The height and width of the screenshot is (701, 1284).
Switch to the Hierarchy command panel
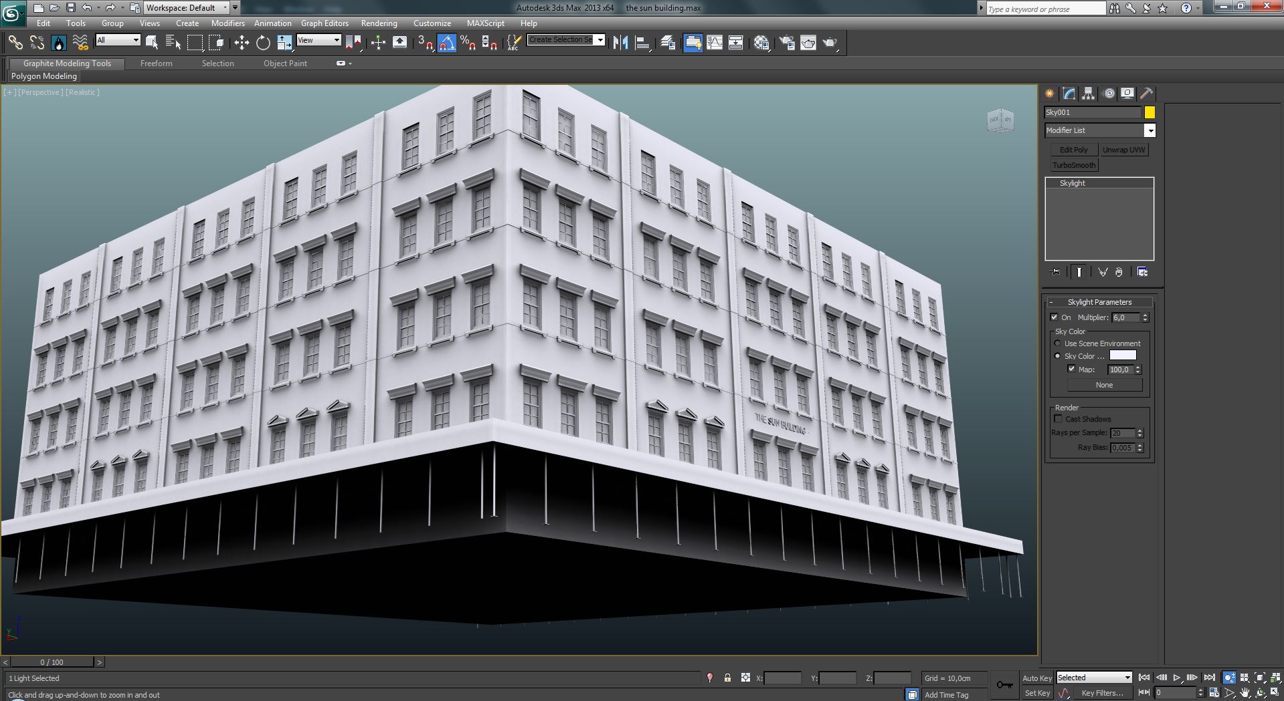[x=1088, y=94]
